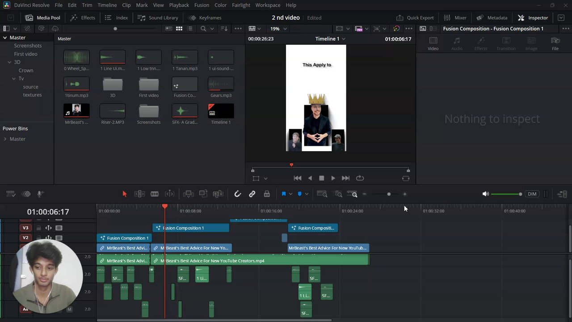
Task: Click the blue Flag clip icon
Action: point(283,194)
